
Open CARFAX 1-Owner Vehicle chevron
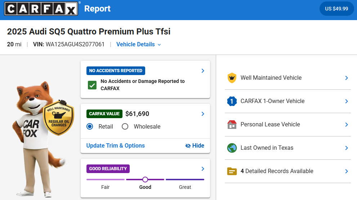pyautogui.click(x=347, y=101)
